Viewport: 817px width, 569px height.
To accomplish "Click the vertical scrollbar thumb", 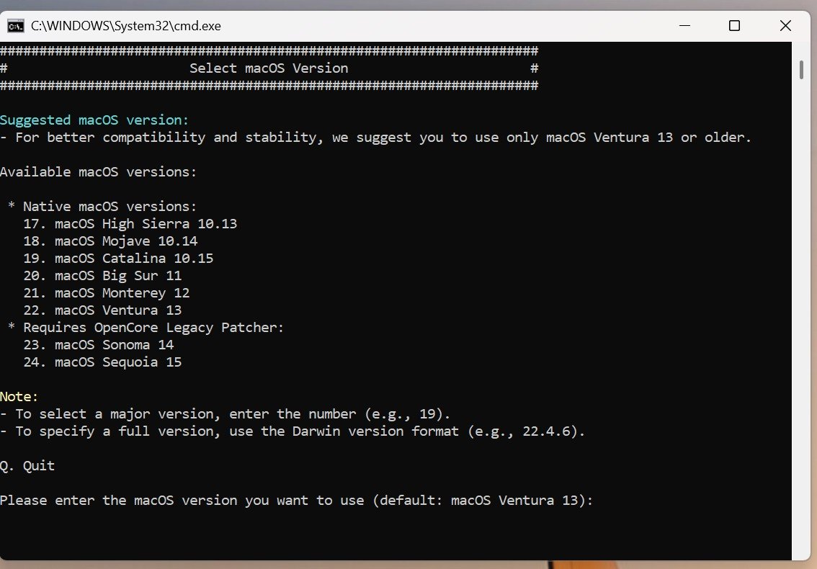I will (x=801, y=71).
